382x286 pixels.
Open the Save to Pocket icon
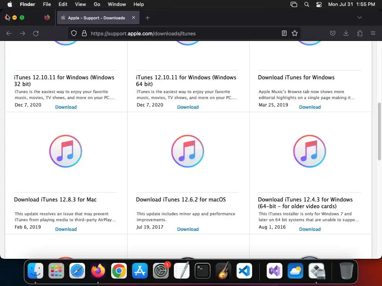pos(333,33)
